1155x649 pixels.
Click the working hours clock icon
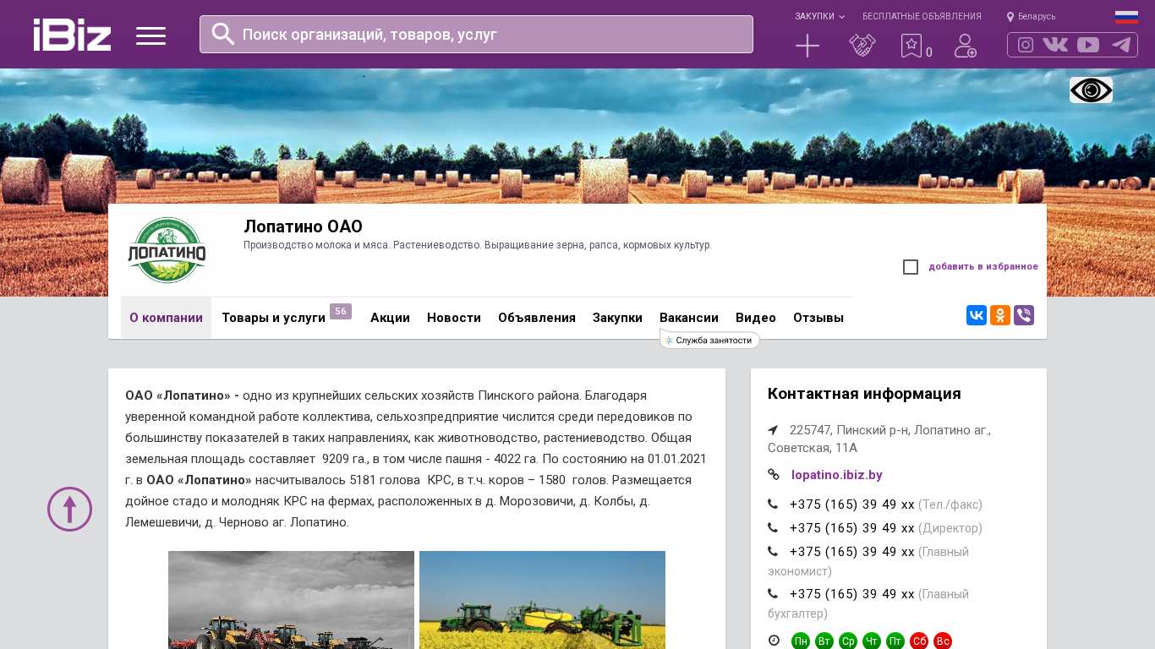click(x=774, y=641)
